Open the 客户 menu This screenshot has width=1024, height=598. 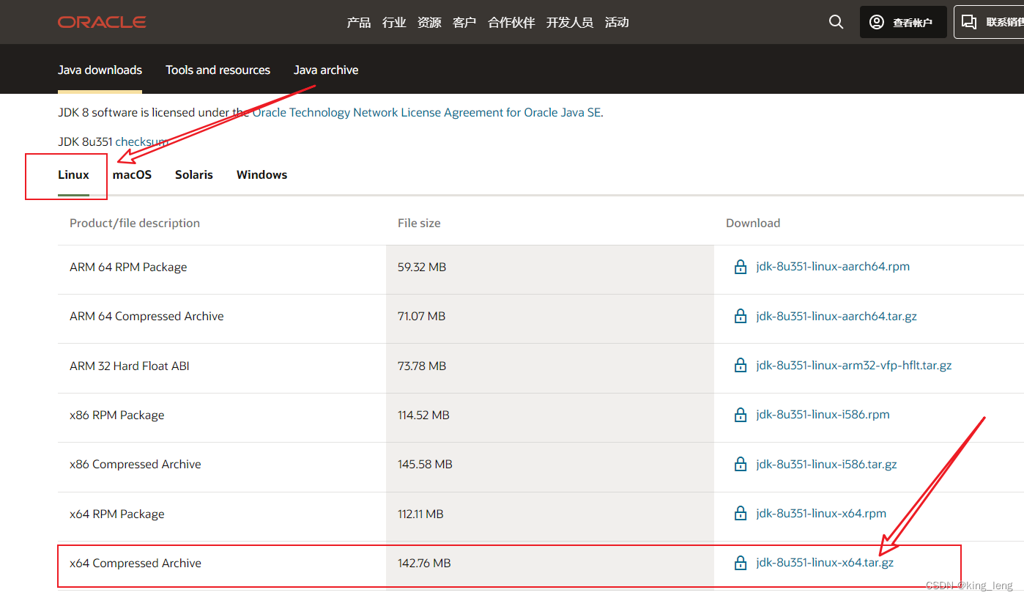464,23
